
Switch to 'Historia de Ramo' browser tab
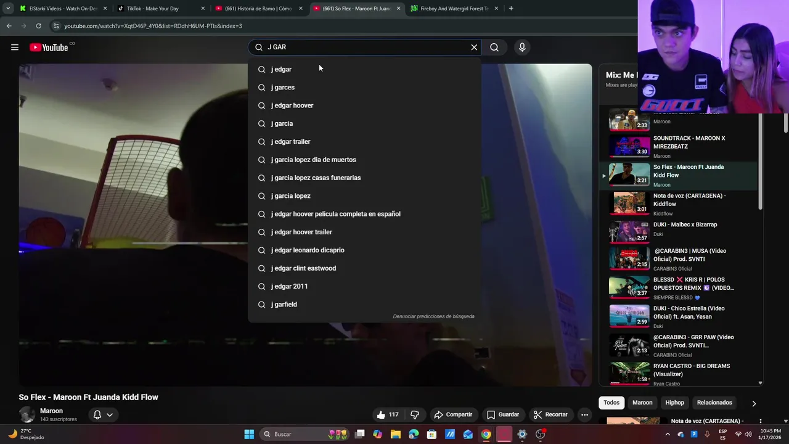click(259, 9)
